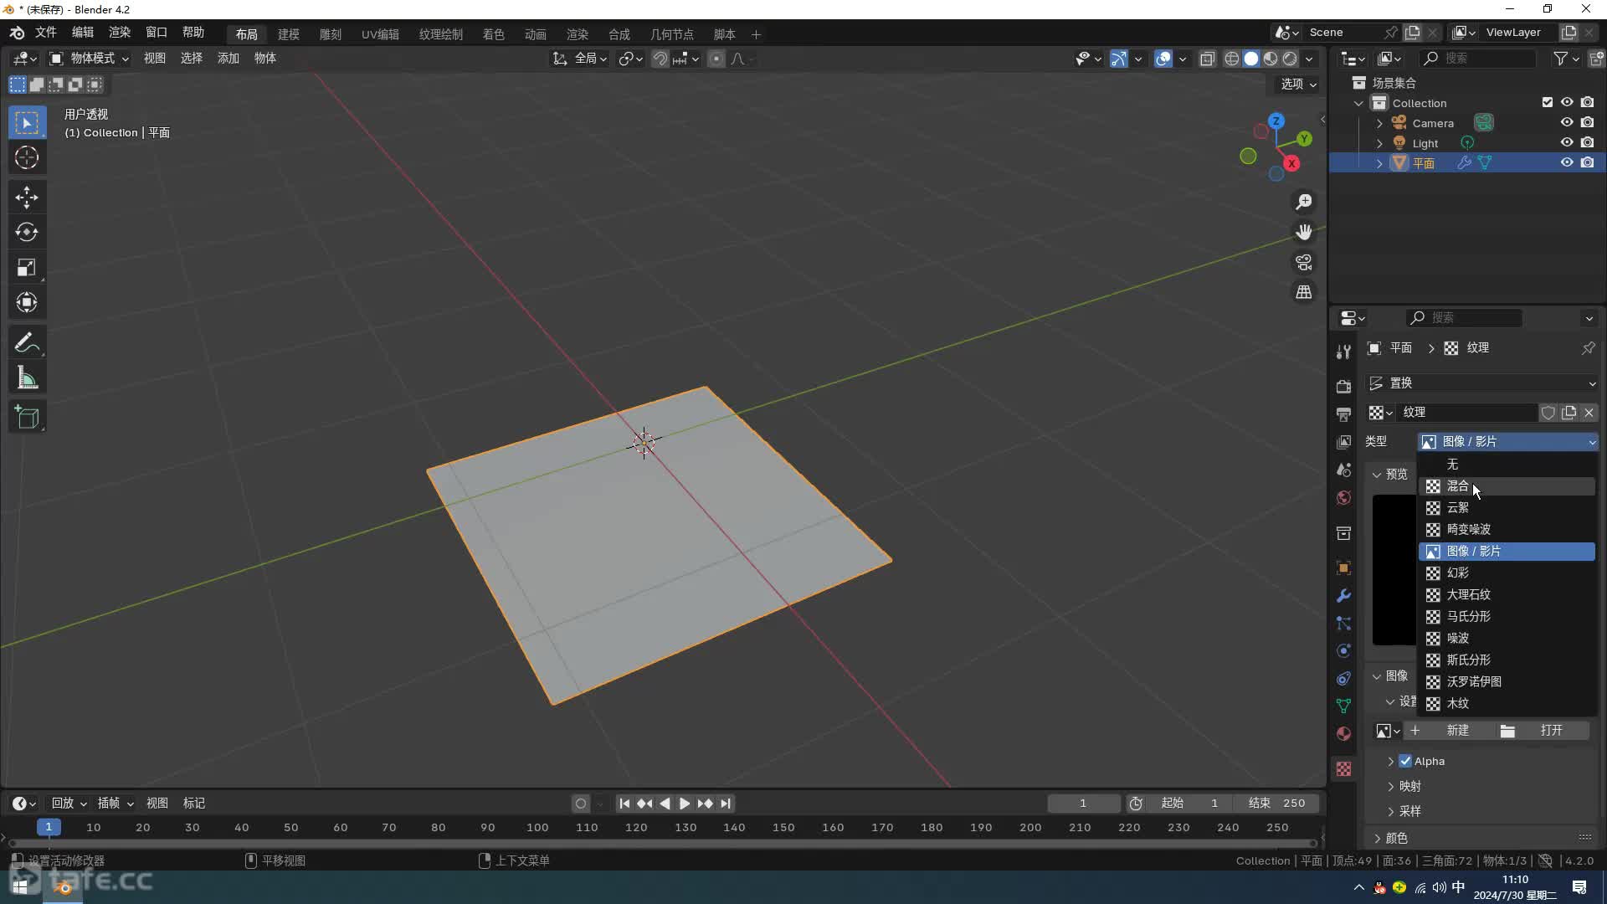The height and width of the screenshot is (904, 1607).
Task: Choose 噪波 texture type
Action: tap(1507, 639)
